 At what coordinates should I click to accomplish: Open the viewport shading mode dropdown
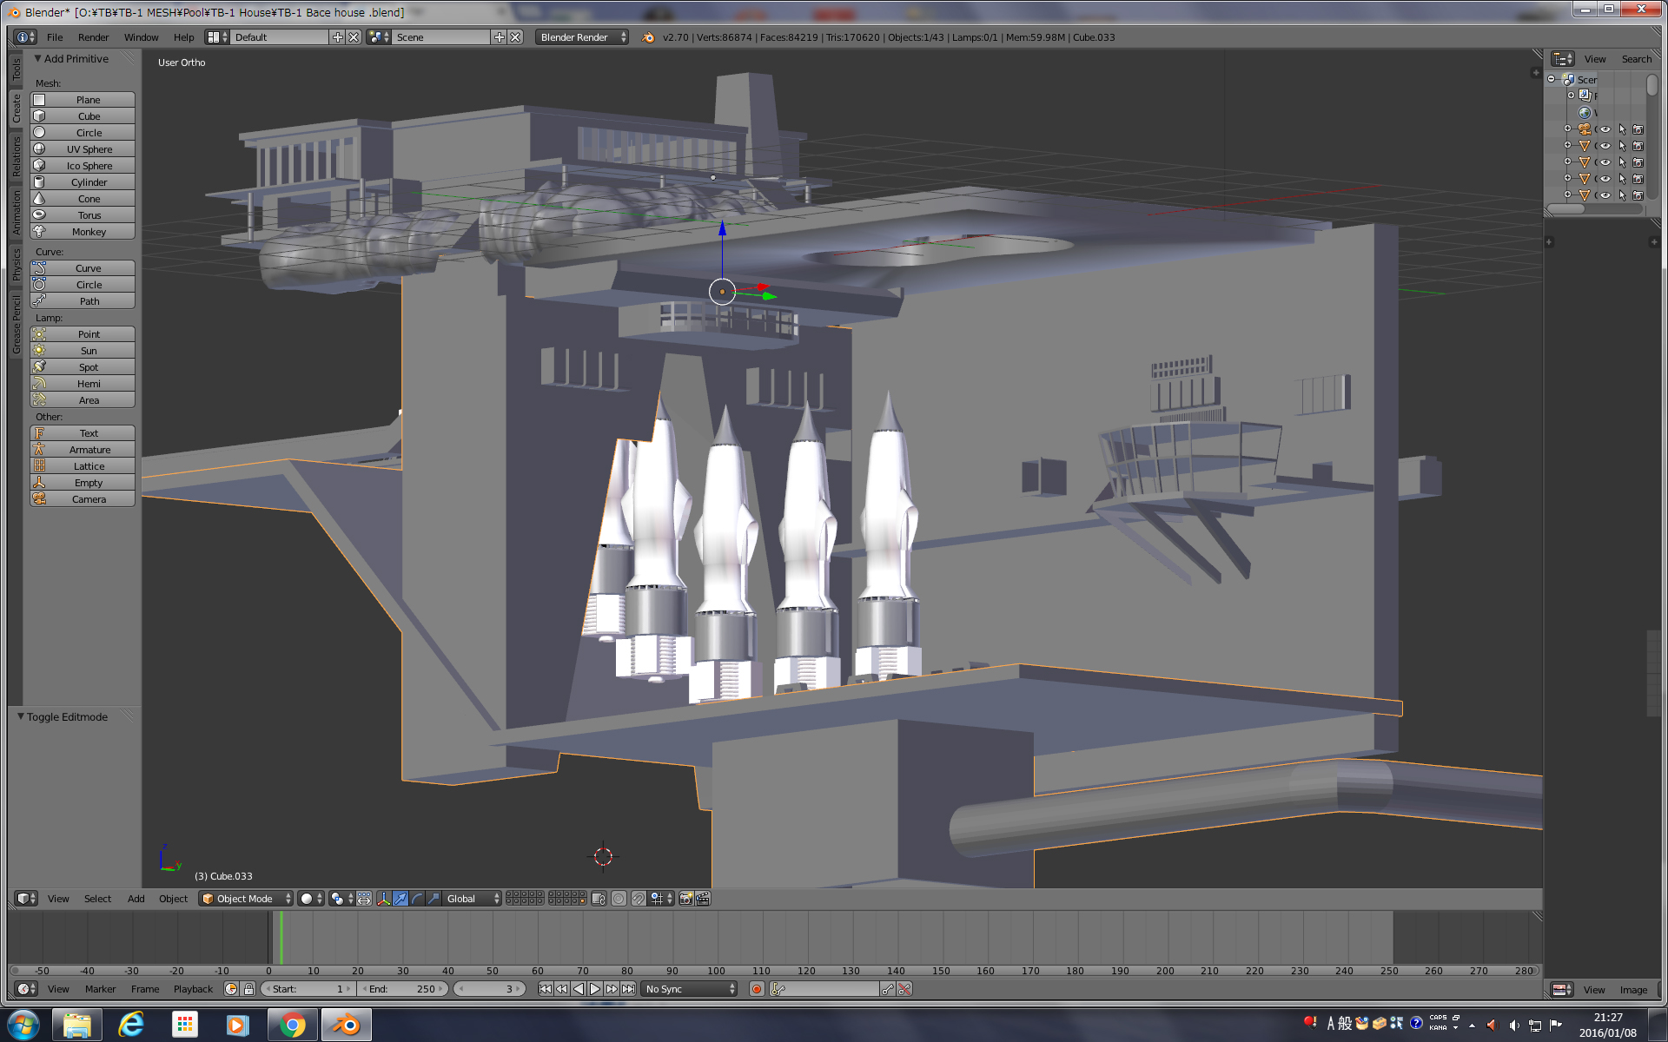tap(311, 899)
